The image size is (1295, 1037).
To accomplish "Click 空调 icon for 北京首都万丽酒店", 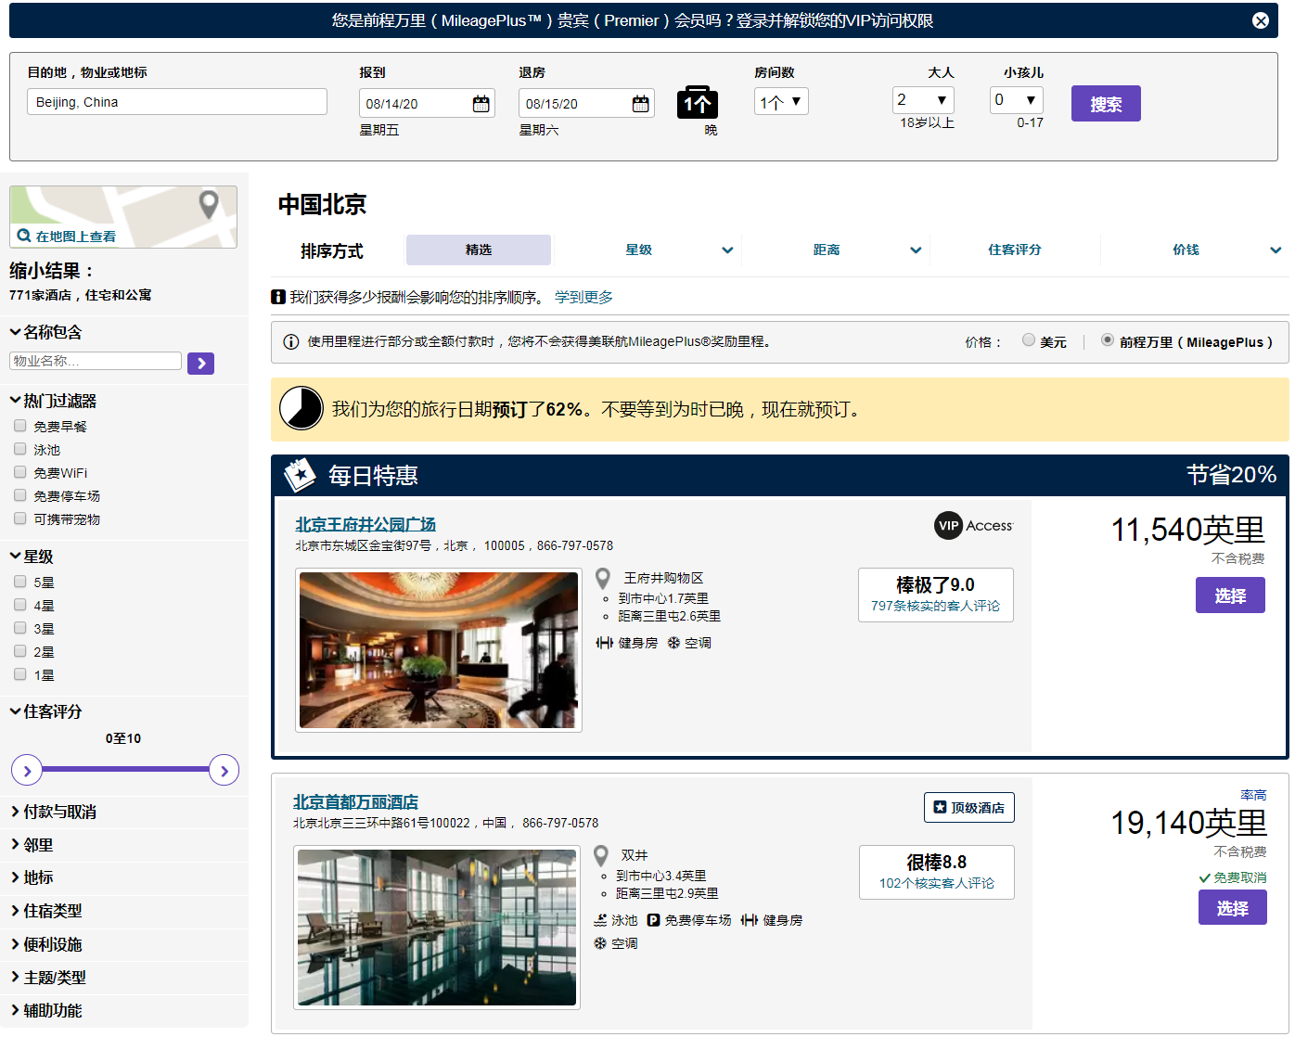I will click(x=600, y=943).
